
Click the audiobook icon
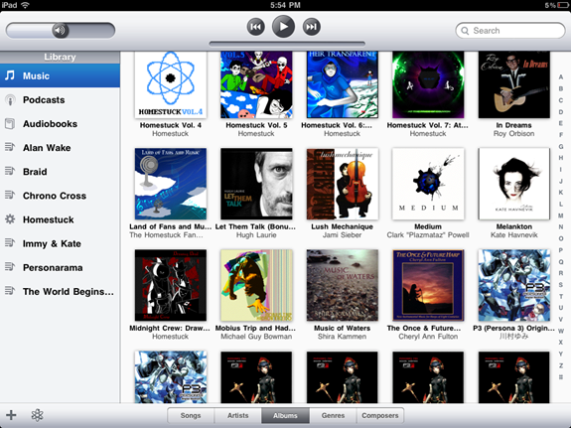point(10,124)
